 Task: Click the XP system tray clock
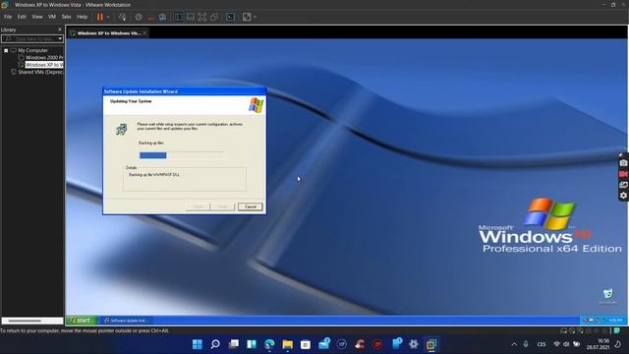click(615, 321)
